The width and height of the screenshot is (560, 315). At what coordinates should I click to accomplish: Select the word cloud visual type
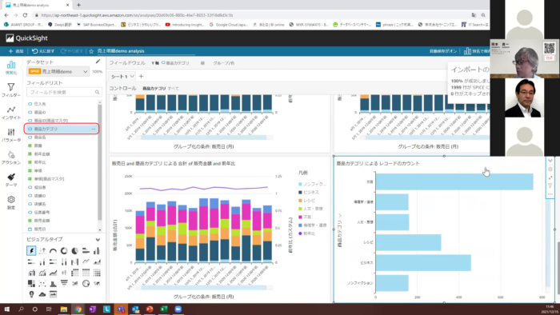(42, 294)
